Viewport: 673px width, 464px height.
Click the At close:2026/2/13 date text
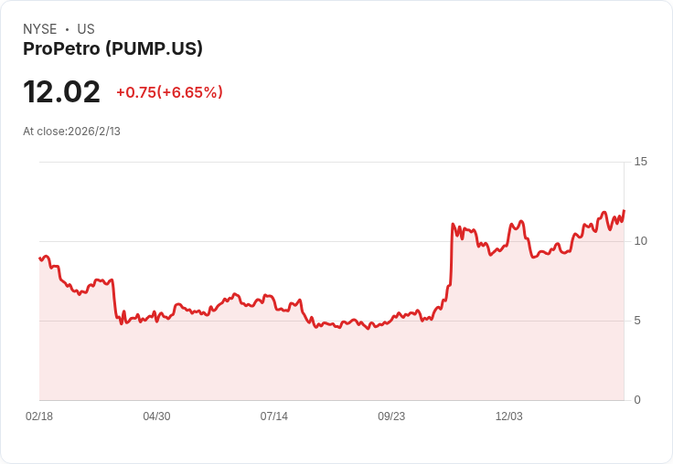(x=71, y=132)
